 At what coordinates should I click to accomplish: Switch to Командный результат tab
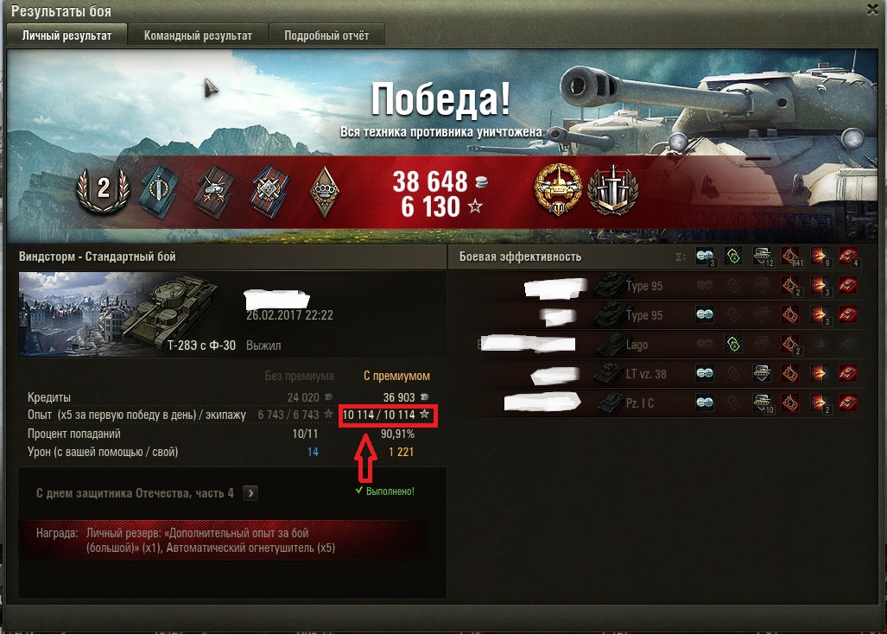(x=198, y=35)
